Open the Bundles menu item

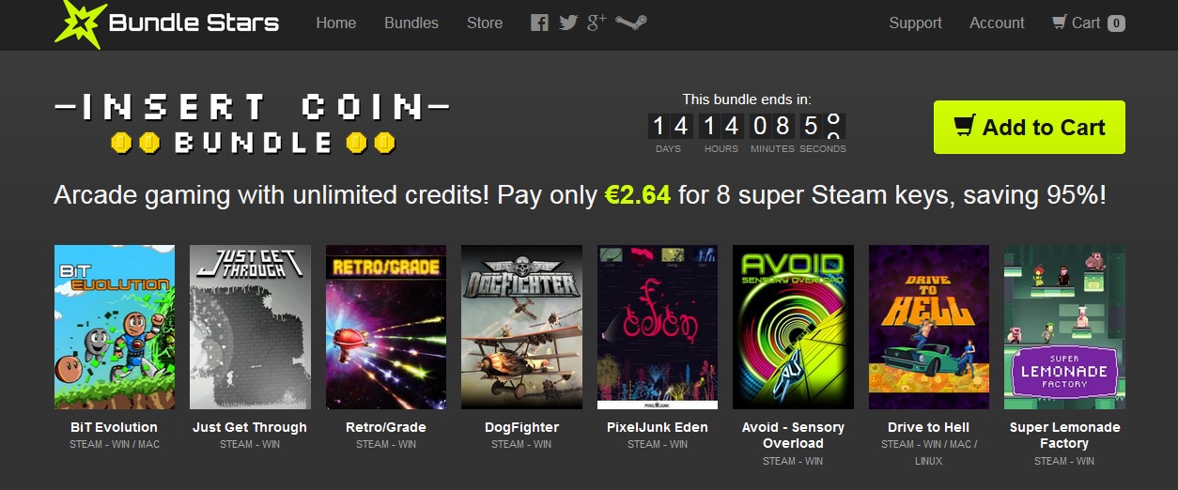[x=411, y=23]
